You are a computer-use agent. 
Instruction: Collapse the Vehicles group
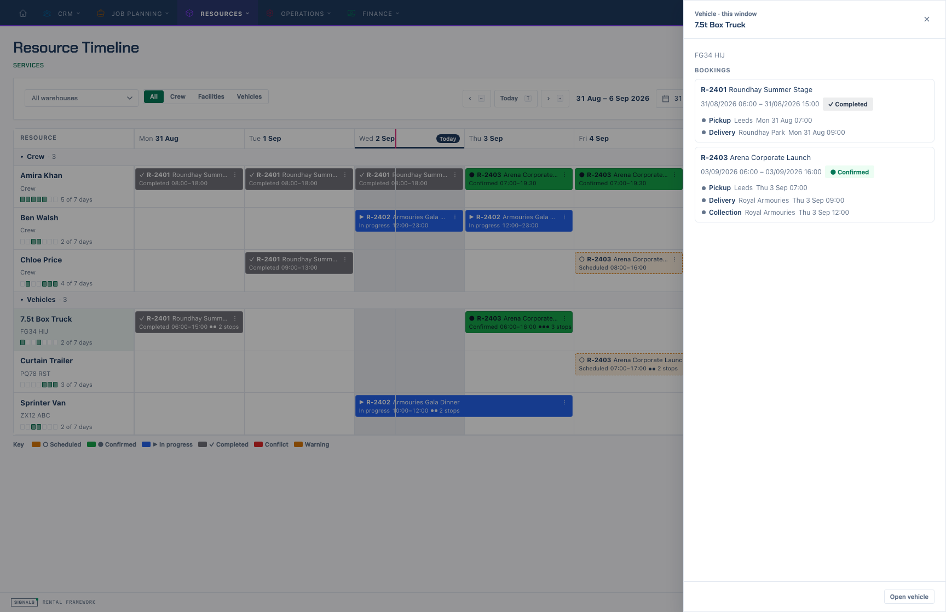pos(22,300)
